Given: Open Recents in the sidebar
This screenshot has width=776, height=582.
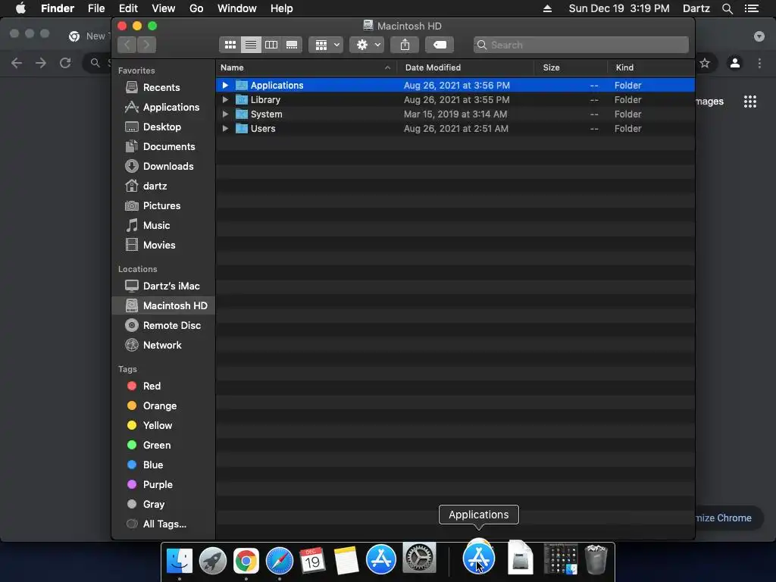Looking at the screenshot, I should (x=164, y=88).
